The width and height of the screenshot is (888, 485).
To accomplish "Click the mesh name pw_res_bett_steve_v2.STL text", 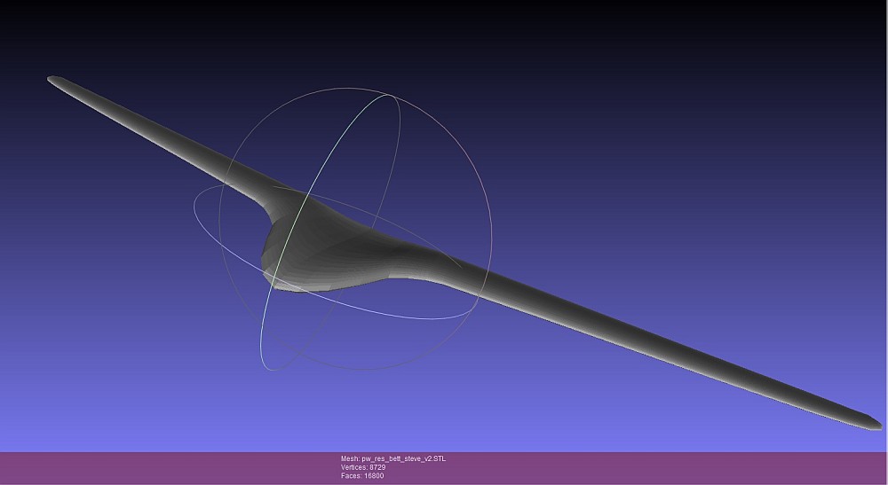I will tap(392, 458).
